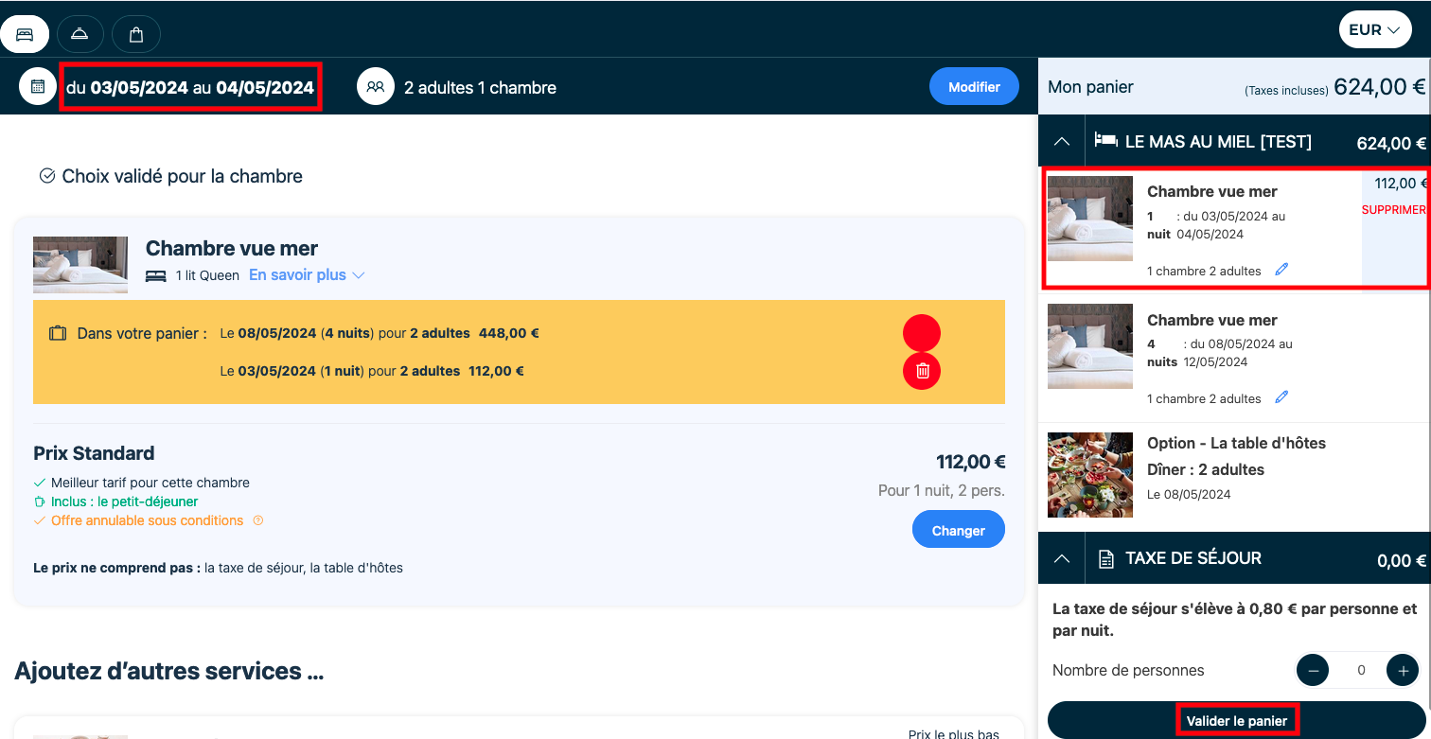The image size is (1431, 739).
Task: Open the shopping bag icon tab
Action: tap(136, 34)
